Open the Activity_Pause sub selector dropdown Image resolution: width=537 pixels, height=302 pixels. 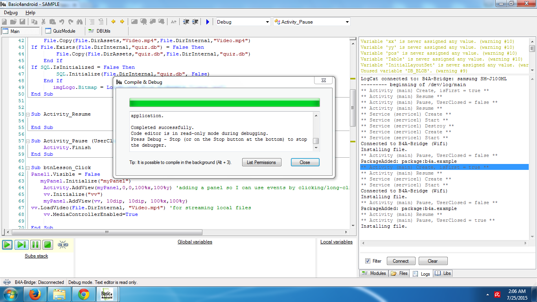point(347,22)
